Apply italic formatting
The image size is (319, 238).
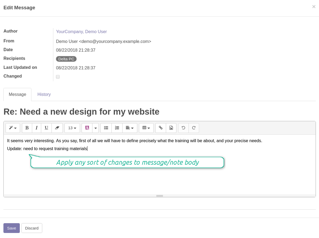[36, 128]
